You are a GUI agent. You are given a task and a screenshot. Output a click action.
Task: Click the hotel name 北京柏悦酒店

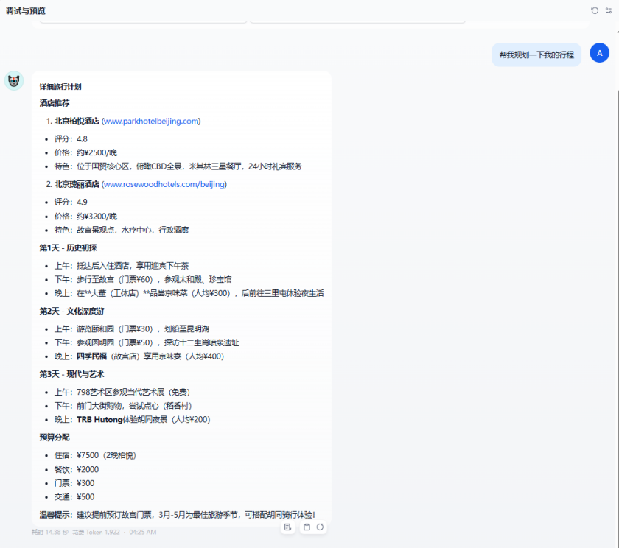tap(77, 121)
